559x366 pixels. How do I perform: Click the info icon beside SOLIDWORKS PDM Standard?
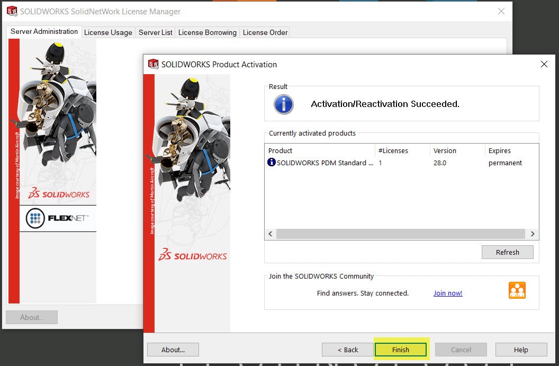point(272,162)
